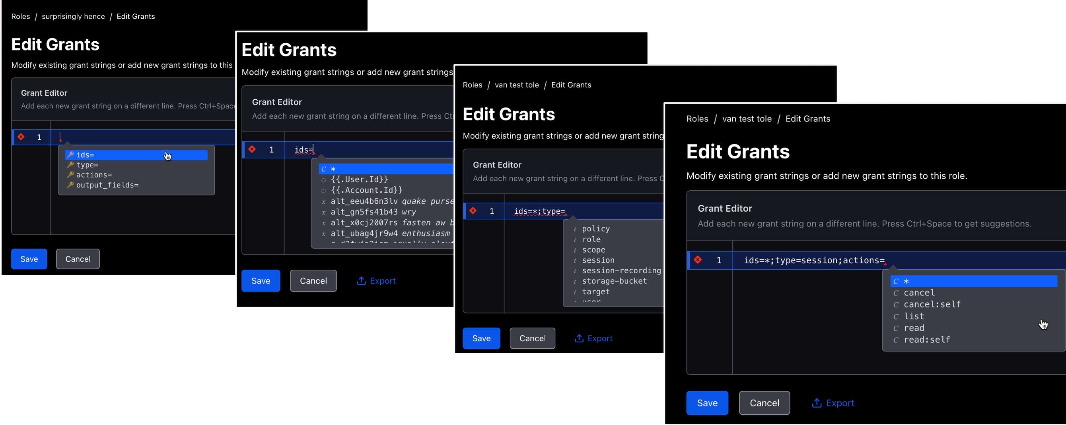The width and height of the screenshot is (1066, 425).
Task: Select 'session-recording' type suggestion
Action: tap(617, 270)
